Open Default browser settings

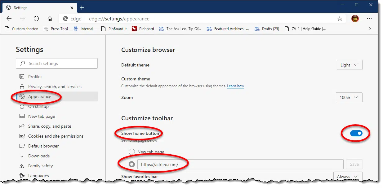57,146
